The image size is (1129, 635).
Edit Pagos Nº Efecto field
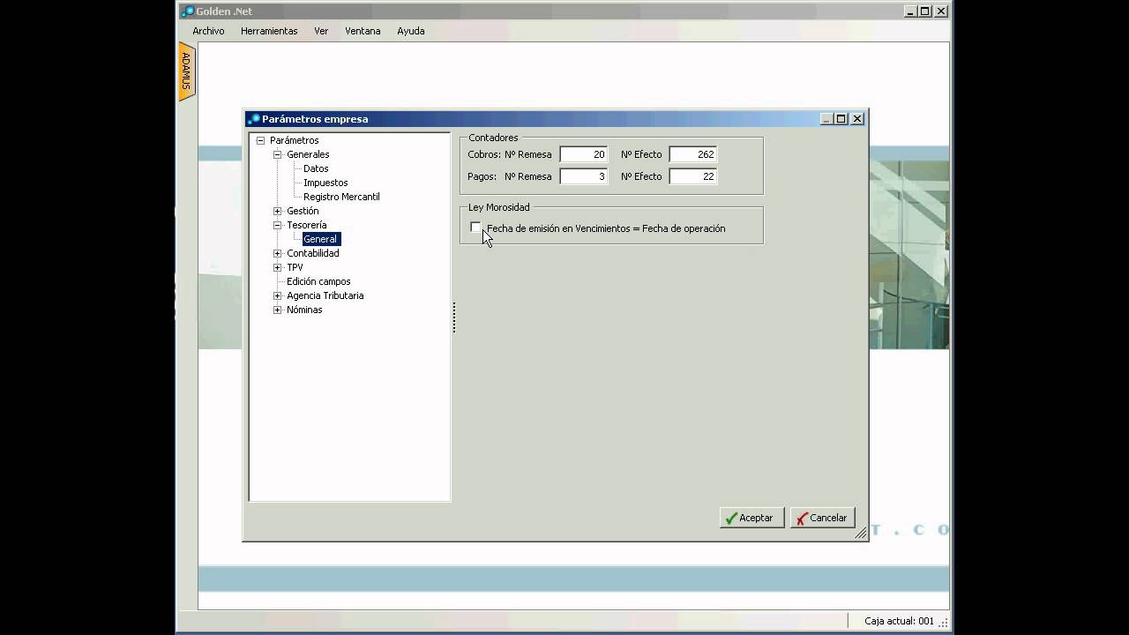coord(692,176)
